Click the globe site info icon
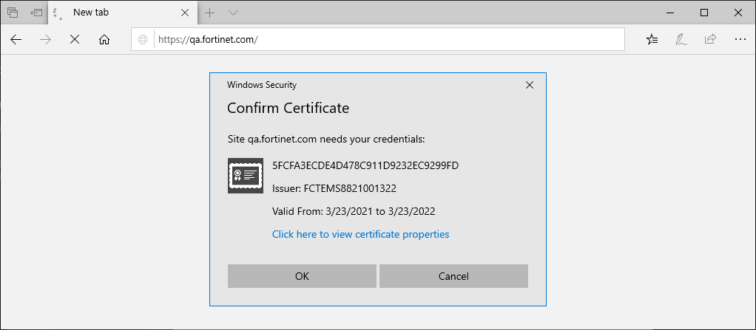 coord(144,40)
